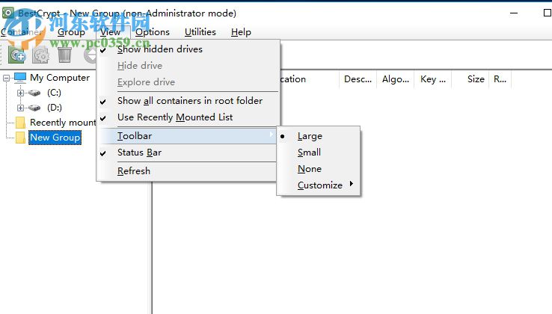Toggle Use Recently Mounted List
The width and height of the screenshot is (552, 314).
(188, 117)
